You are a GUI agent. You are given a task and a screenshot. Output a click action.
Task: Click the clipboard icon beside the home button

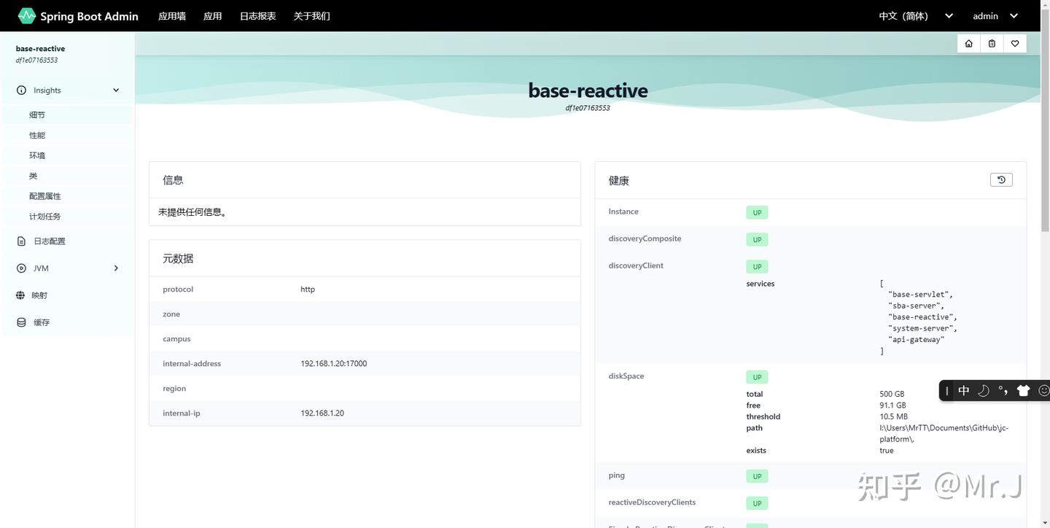pyautogui.click(x=992, y=44)
